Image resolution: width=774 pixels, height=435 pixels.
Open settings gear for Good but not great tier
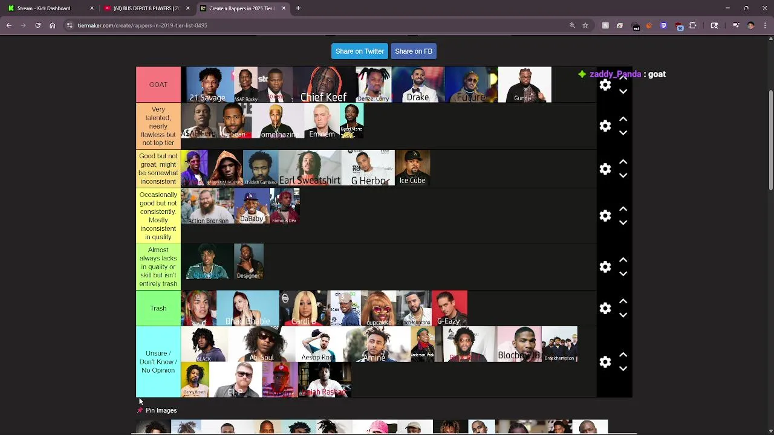pyautogui.click(x=605, y=169)
